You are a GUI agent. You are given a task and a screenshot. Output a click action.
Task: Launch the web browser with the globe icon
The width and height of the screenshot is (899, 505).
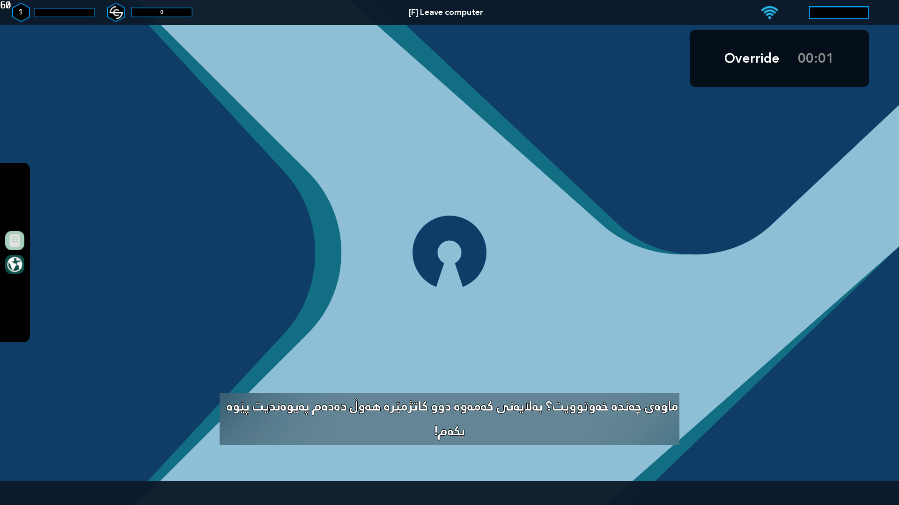coord(15,265)
